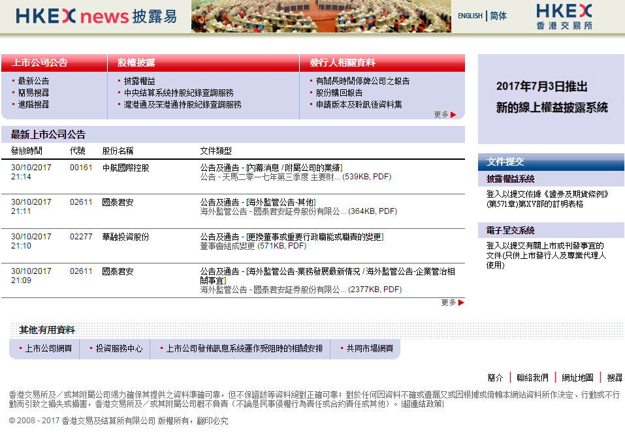Open 披露權益 link
This screenshot has width=625, height=435.
140,81
